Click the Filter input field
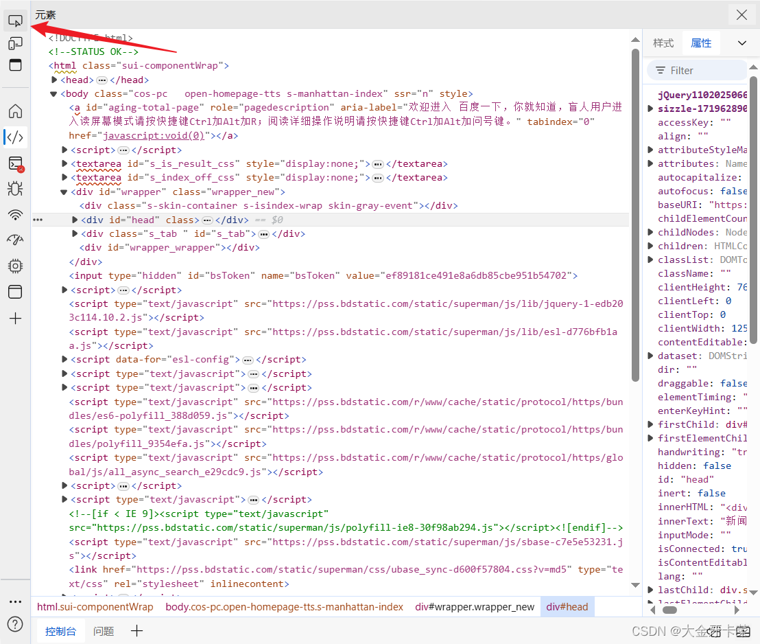 pos(698,71)
